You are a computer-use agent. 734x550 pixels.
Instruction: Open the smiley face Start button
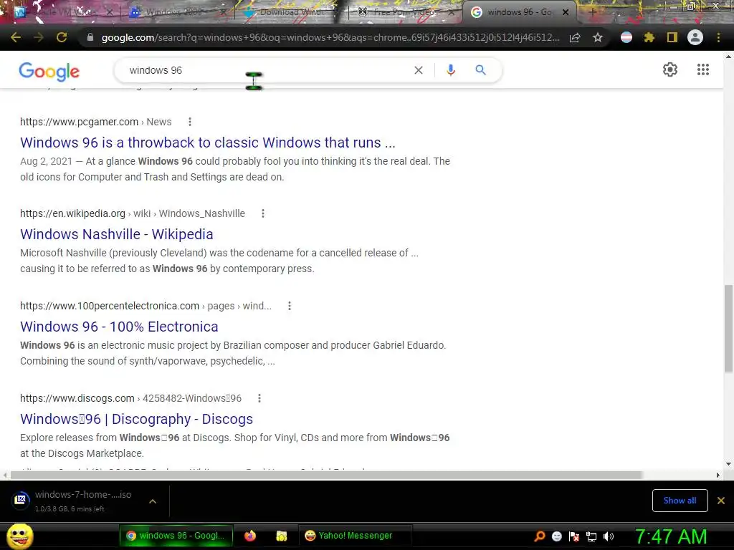19,536
